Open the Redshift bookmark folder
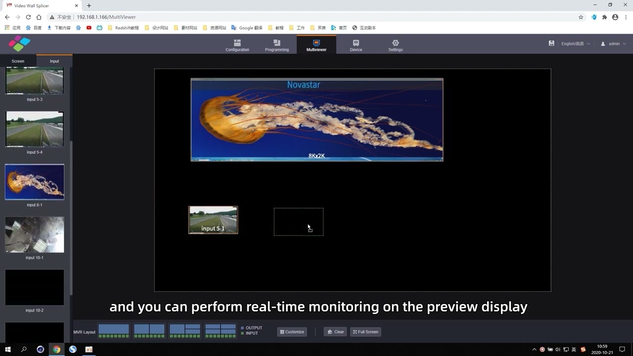This screenshot has height=356, width=633. 124,28
